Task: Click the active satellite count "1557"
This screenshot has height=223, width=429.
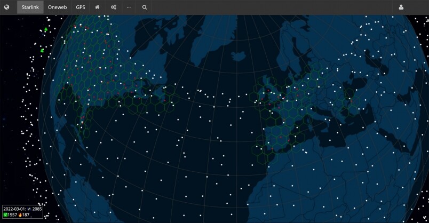Action: (12, 215)
